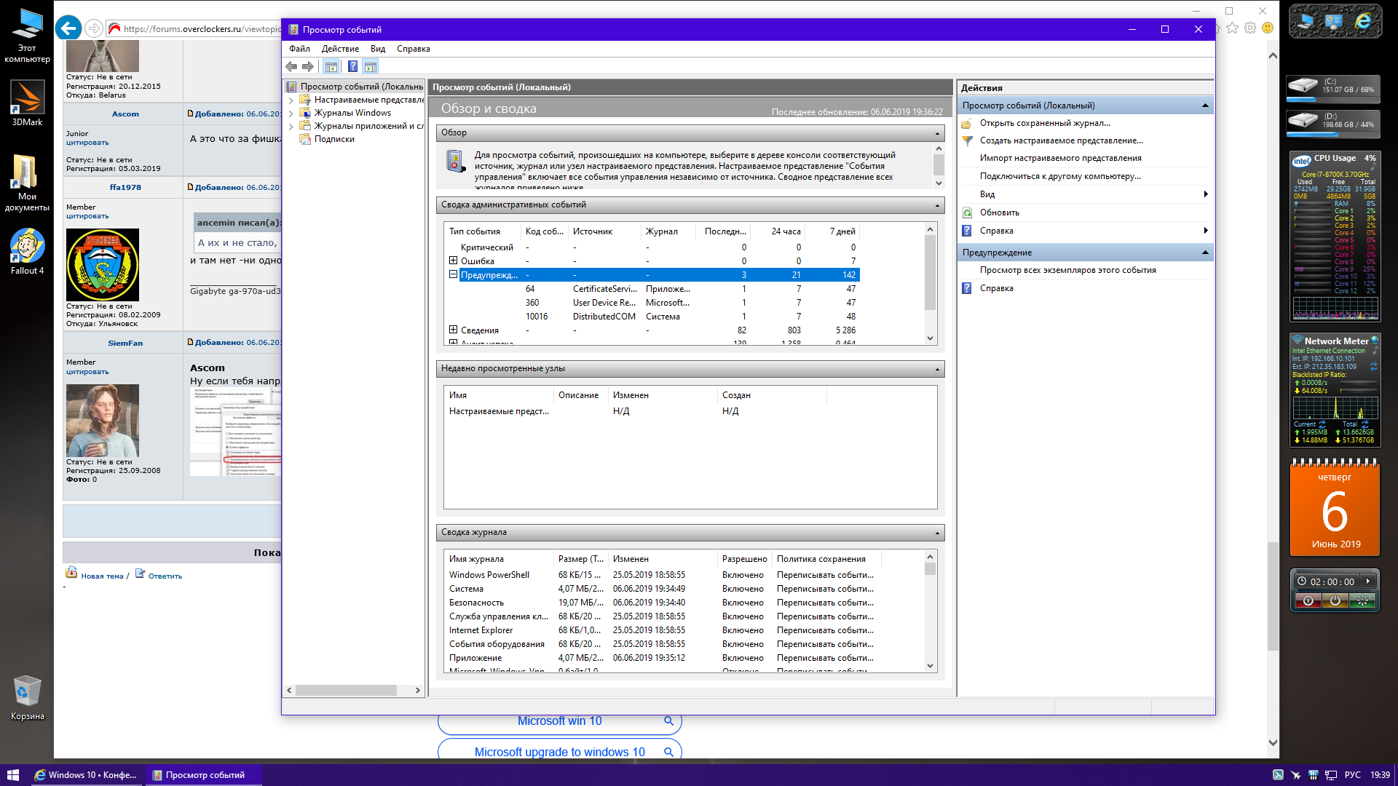
Task: Click the toolbar Back arrow
Action: tap(291, 67)
